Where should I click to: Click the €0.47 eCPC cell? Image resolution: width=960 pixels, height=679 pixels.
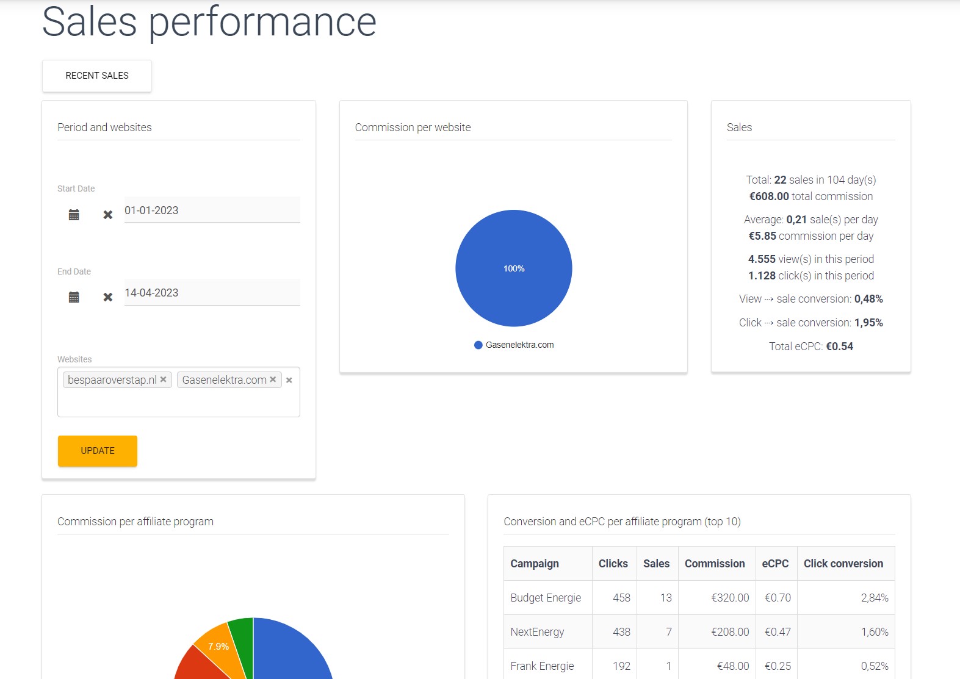[778, 632]
